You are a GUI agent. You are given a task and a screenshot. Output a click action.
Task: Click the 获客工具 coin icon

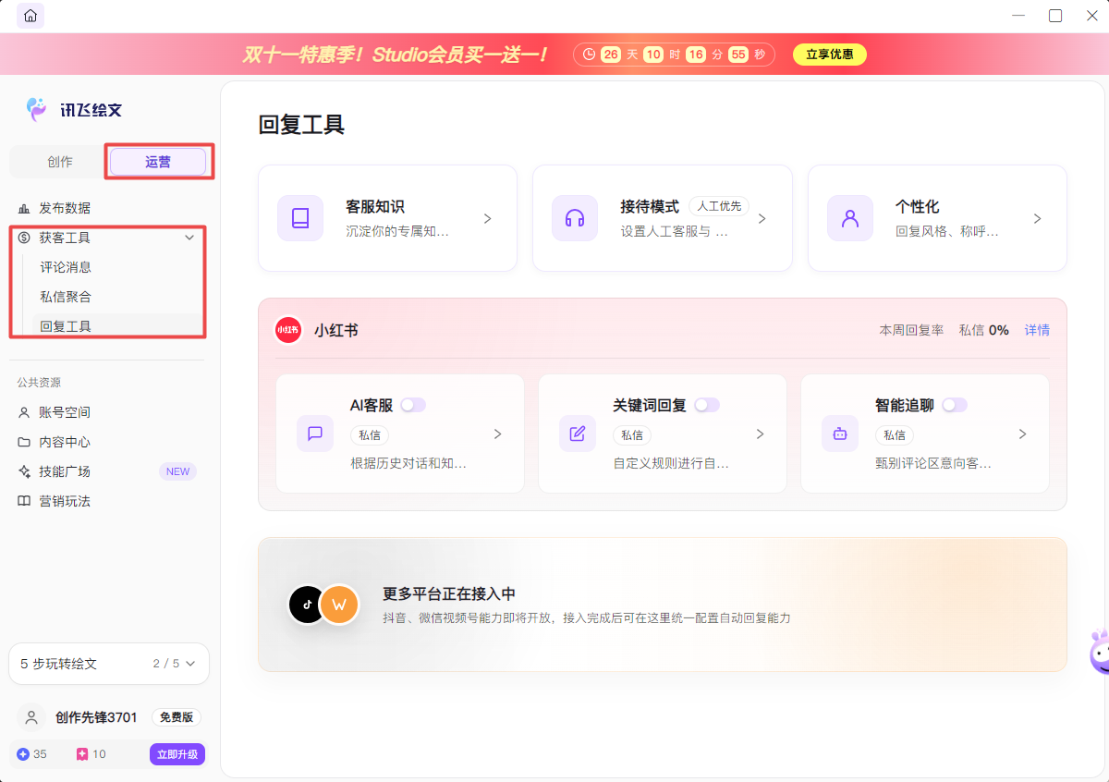coord(24,238)
